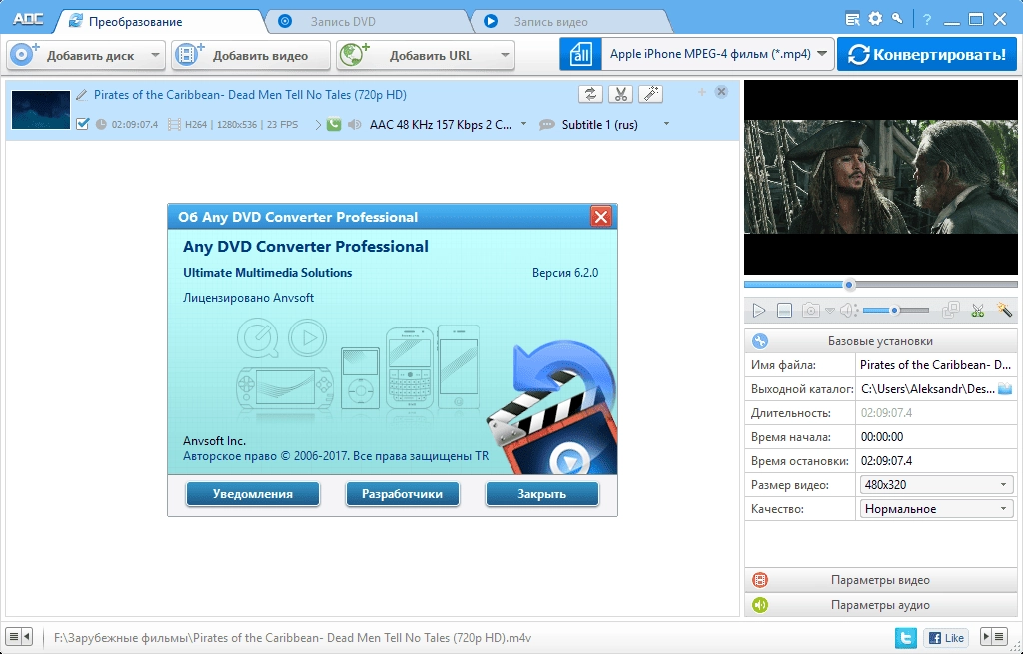Image resolution: width=1023 pixels, height=654 pixels.
Task: Expand Добавить диск dropdown arrow
Action: [x=155, y=56]
